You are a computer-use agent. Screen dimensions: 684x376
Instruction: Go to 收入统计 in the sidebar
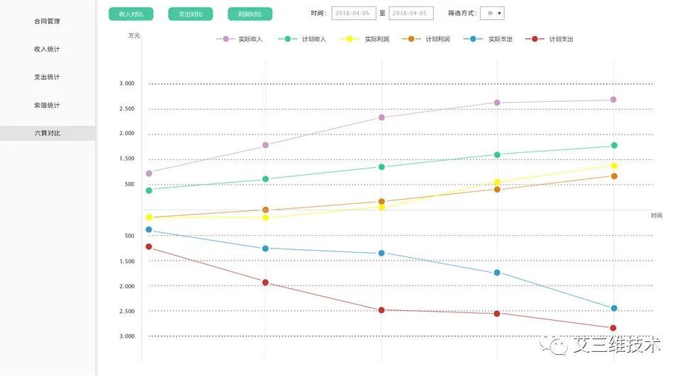click(47, 50)
